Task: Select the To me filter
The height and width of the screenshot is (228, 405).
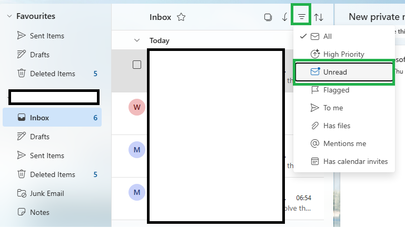Action: pyautogui.click(x=344, y=108)
